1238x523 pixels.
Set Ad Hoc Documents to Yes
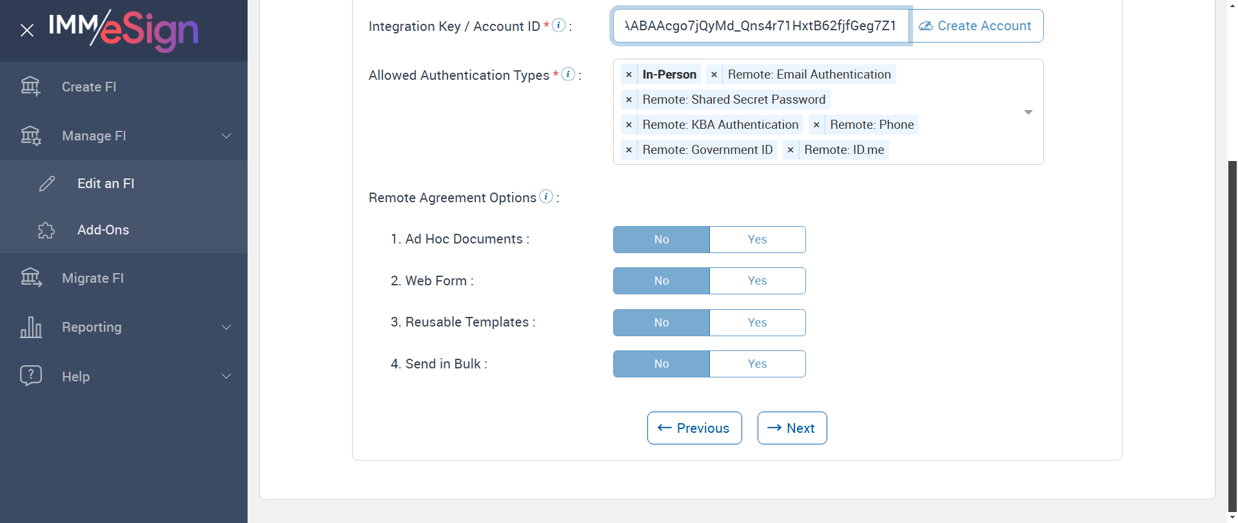[757, 240]
